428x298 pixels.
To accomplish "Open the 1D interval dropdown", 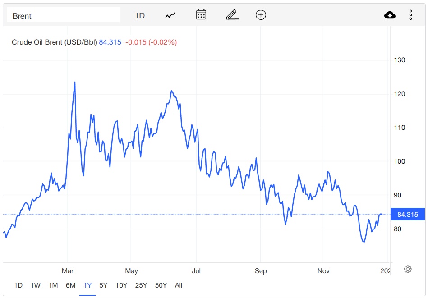I will [140, 16].
